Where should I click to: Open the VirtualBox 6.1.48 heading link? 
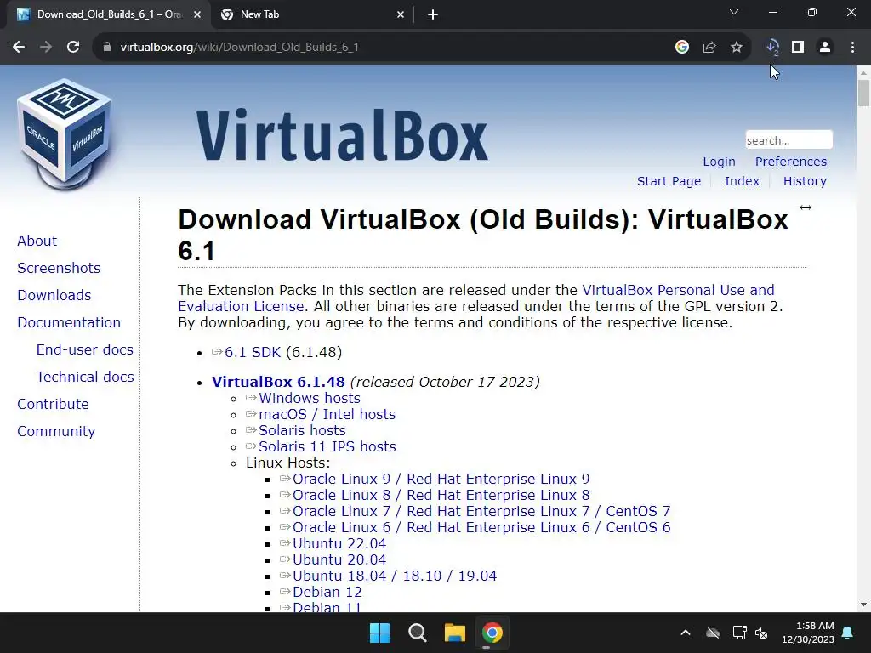coord(278,382)
